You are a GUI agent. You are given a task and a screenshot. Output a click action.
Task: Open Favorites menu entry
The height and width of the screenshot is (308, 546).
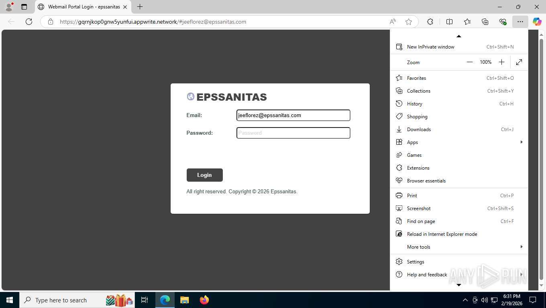(459, 78)
